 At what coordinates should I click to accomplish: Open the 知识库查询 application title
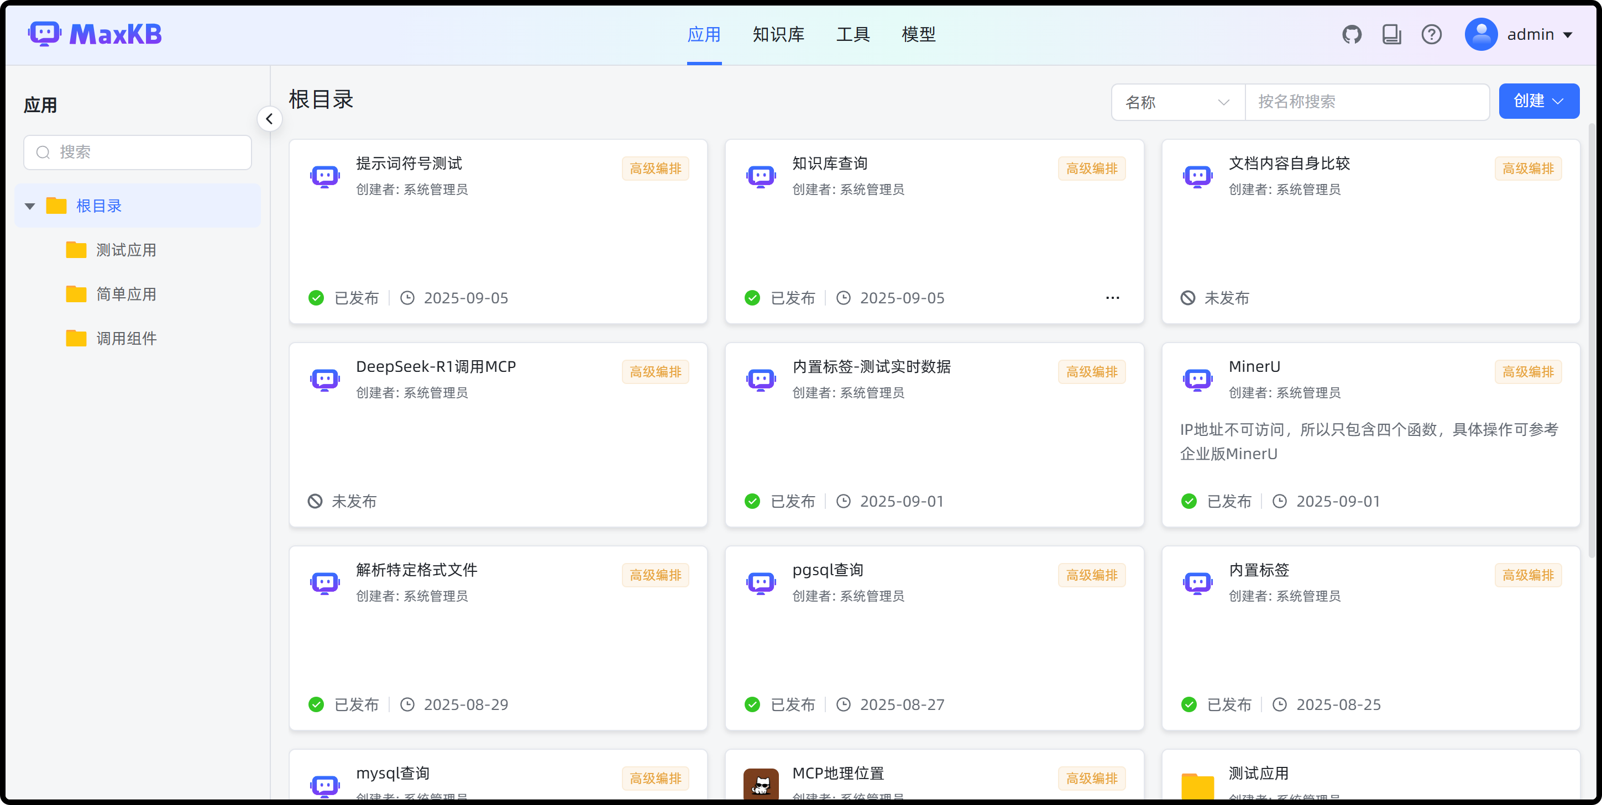coord(830,164)
